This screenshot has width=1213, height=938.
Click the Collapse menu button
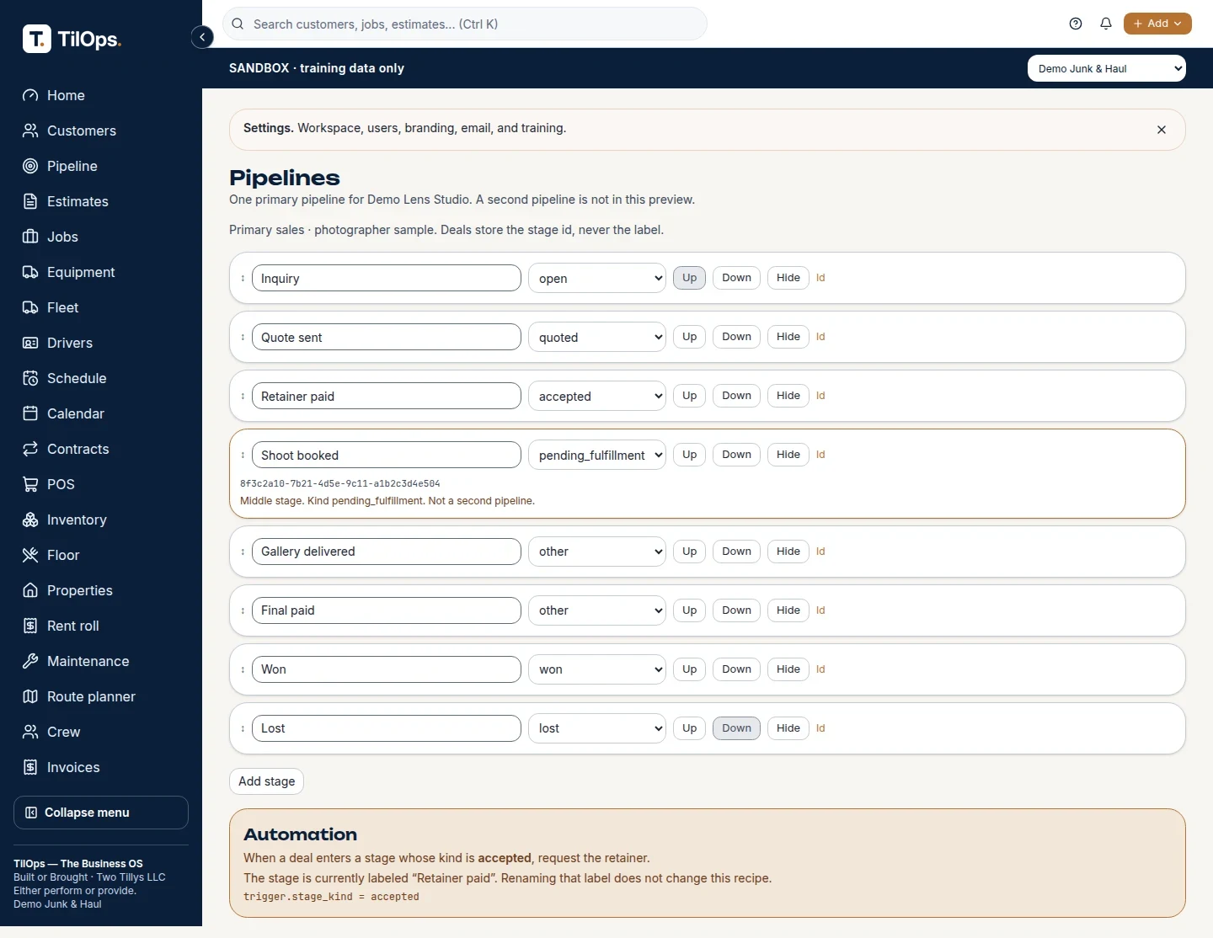pyautogui.click(x=101, y=813)
